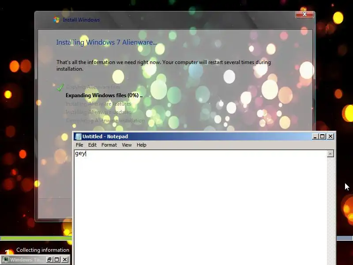Close the Untitled Notepad window

[x=330, y=136]
